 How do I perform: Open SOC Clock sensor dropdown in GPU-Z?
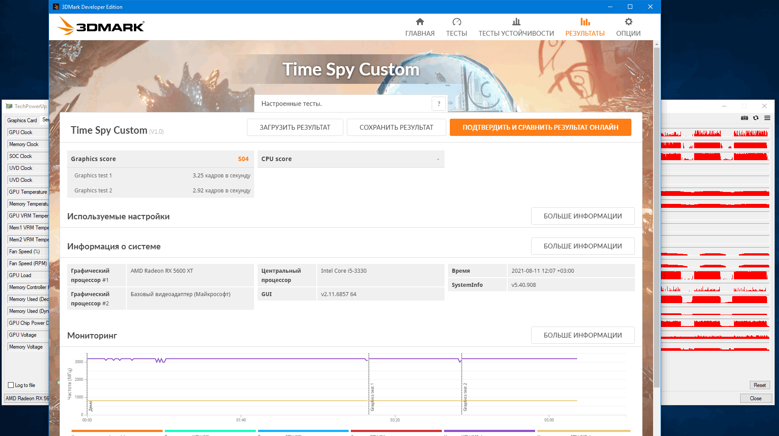pos(28,156)
